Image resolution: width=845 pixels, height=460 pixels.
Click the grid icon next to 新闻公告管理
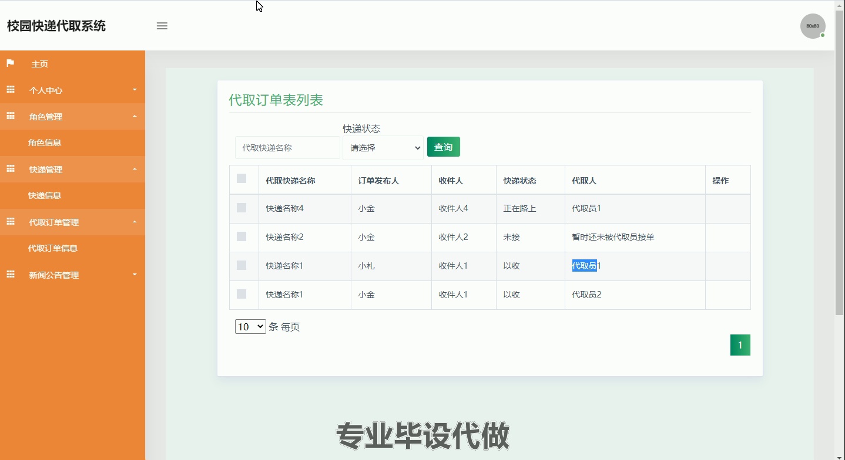[x=10, y=275]
